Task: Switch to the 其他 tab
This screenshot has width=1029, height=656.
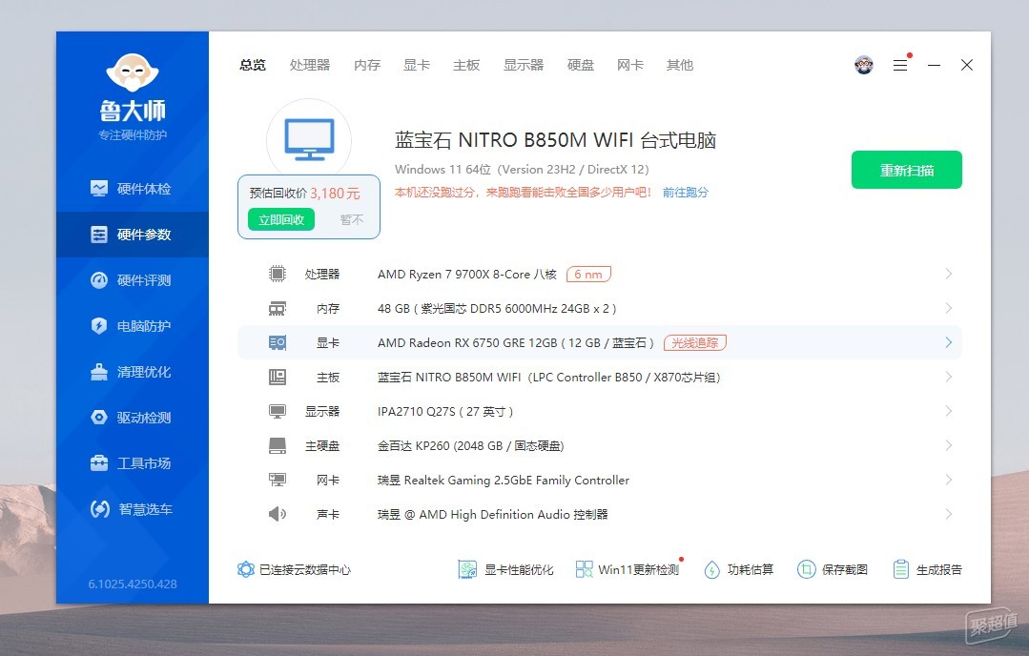Action: point(680,65)
